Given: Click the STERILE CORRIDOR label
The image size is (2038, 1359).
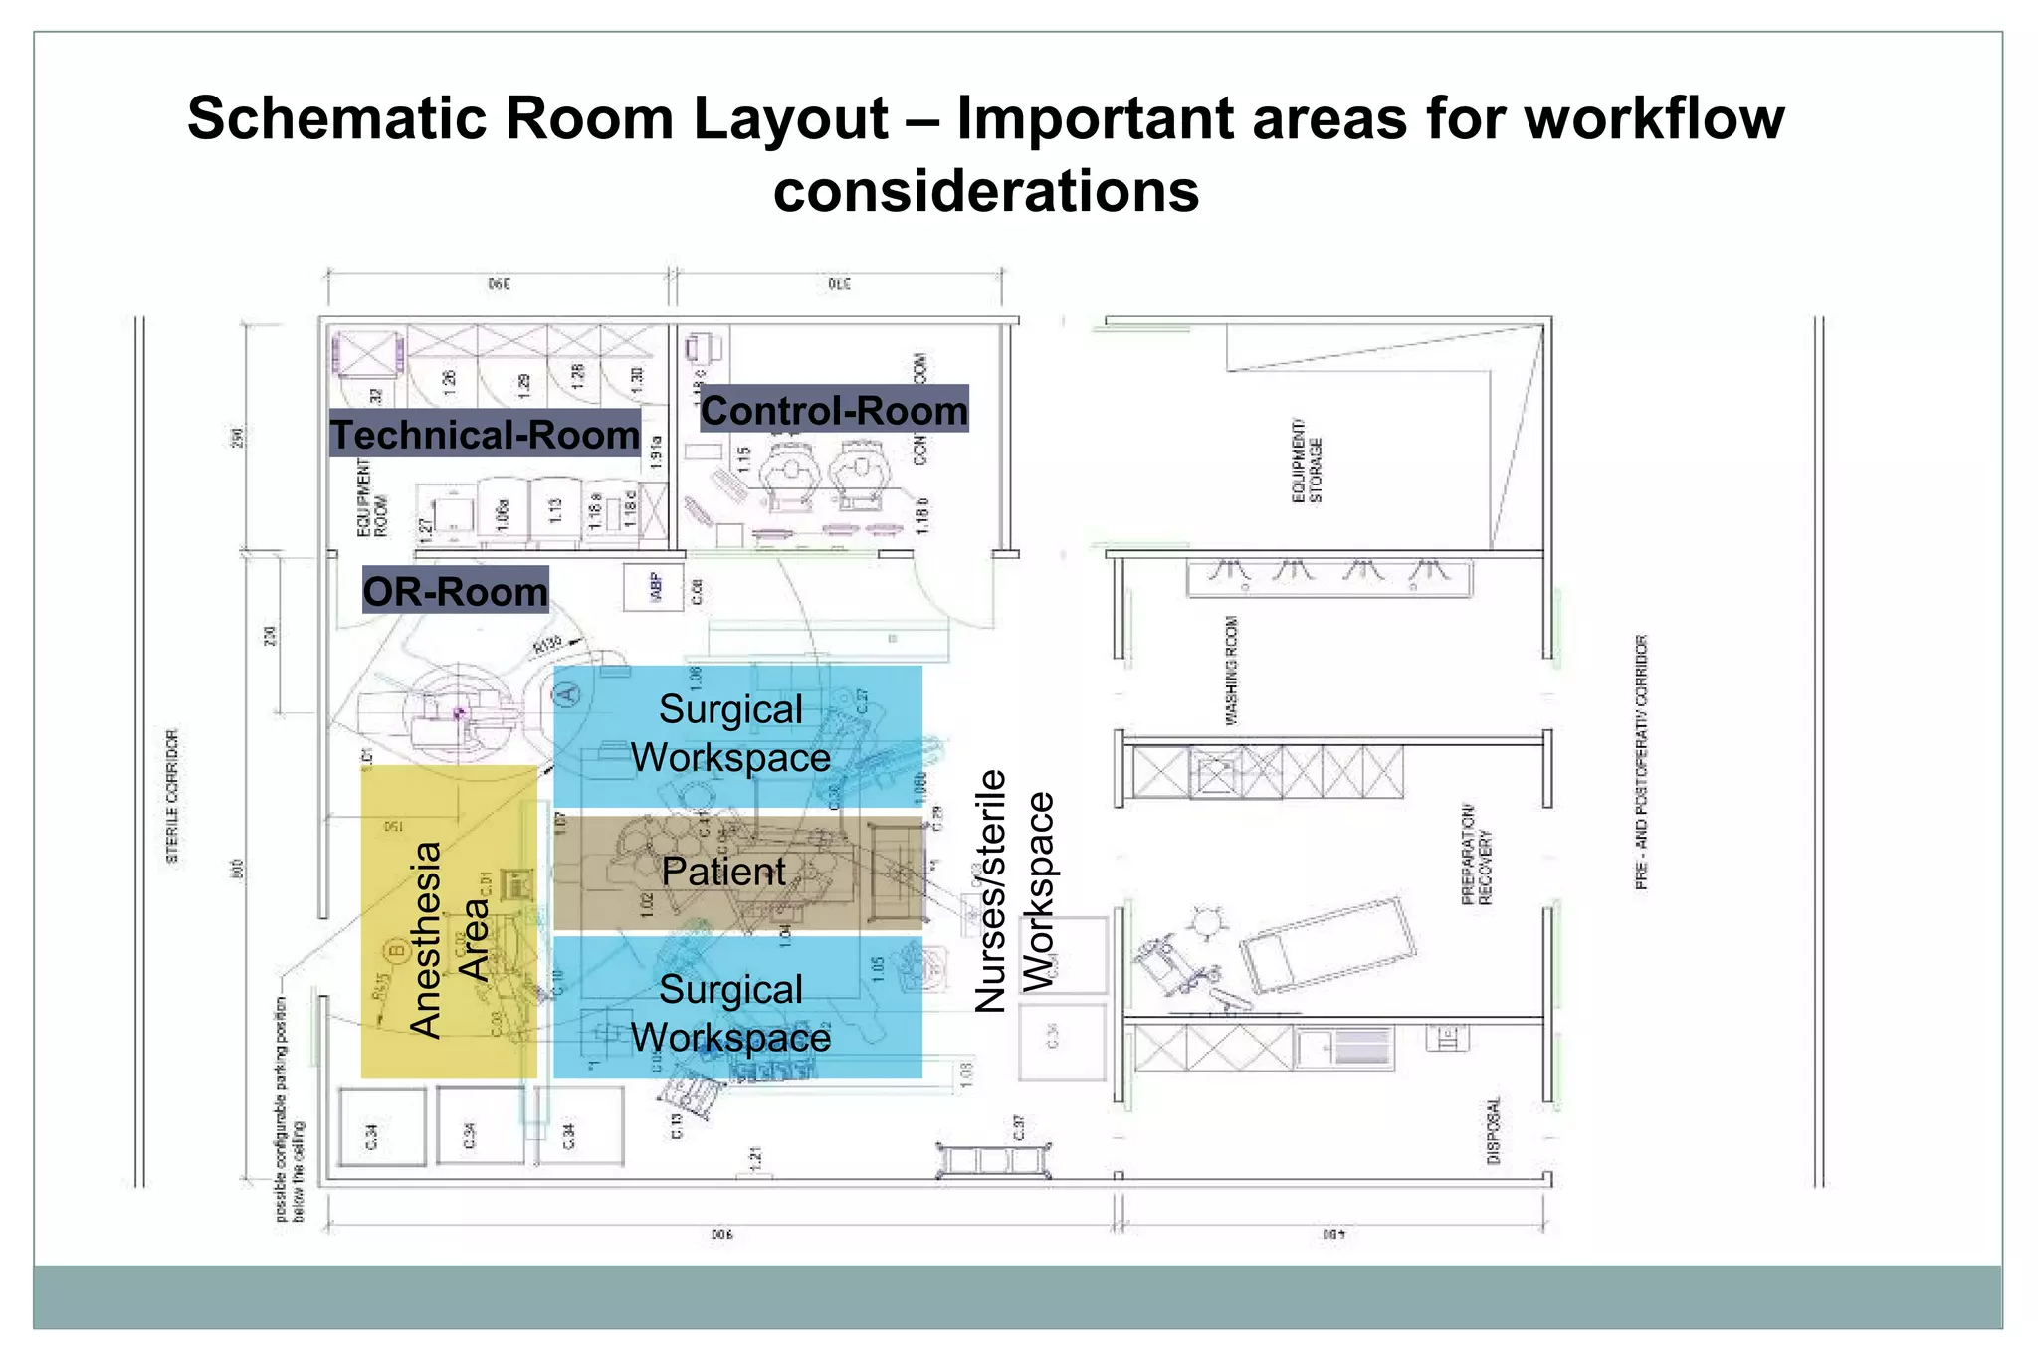Looking at the screenshot, I should pos(173,797).
